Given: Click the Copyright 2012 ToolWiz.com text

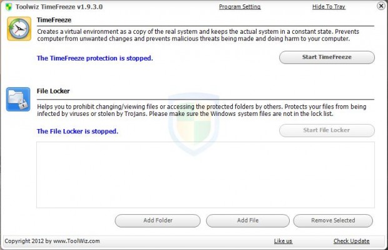Looking at the screenshot, I should click(52, 241).
